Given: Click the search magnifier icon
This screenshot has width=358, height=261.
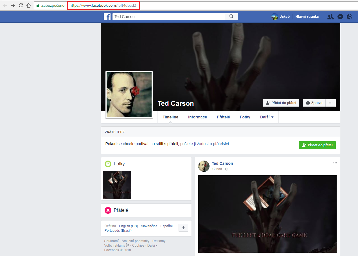Looking at the screenshot, I should 231,16.
